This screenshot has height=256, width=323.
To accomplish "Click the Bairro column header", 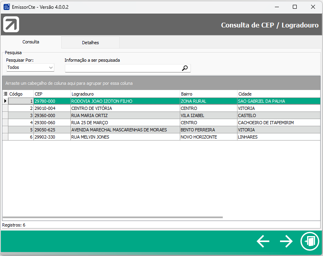I will tap(208, 94).
